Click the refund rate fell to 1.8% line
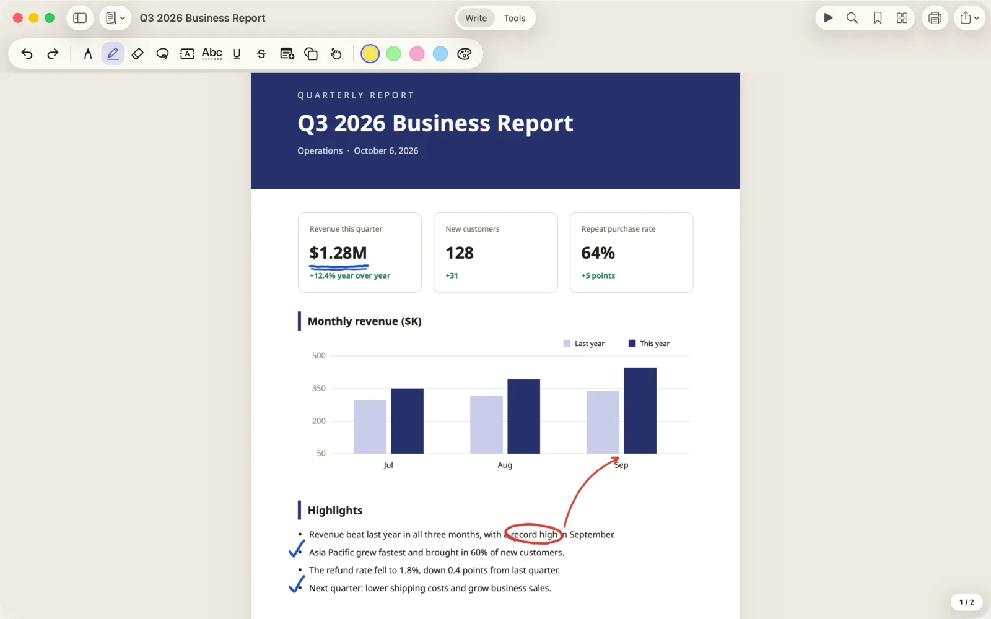The width and height of the screenshot is (991, 619). (434, 570)
